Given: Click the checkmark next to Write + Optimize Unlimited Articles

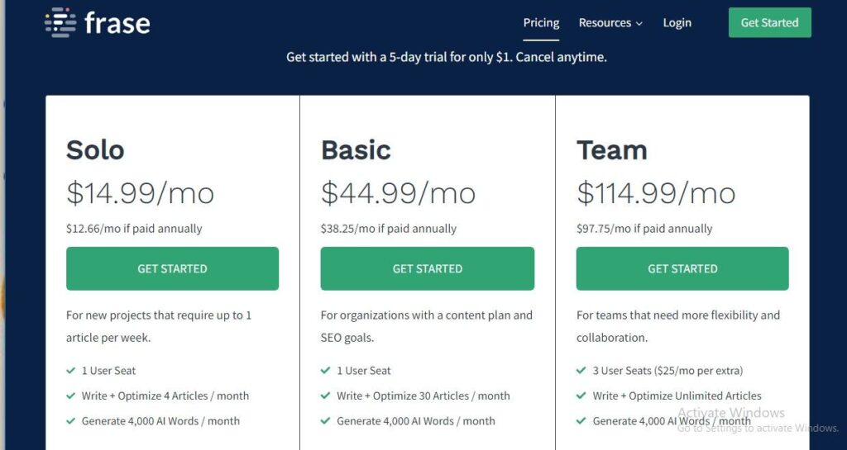Looking at the screenshot, I should pos(581,396).
